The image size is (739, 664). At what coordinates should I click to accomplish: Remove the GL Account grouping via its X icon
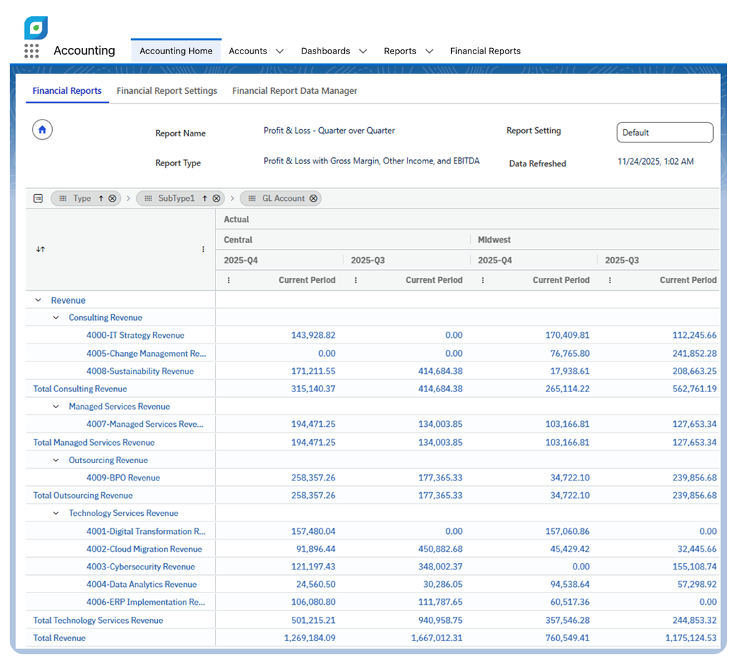(313, 198)
